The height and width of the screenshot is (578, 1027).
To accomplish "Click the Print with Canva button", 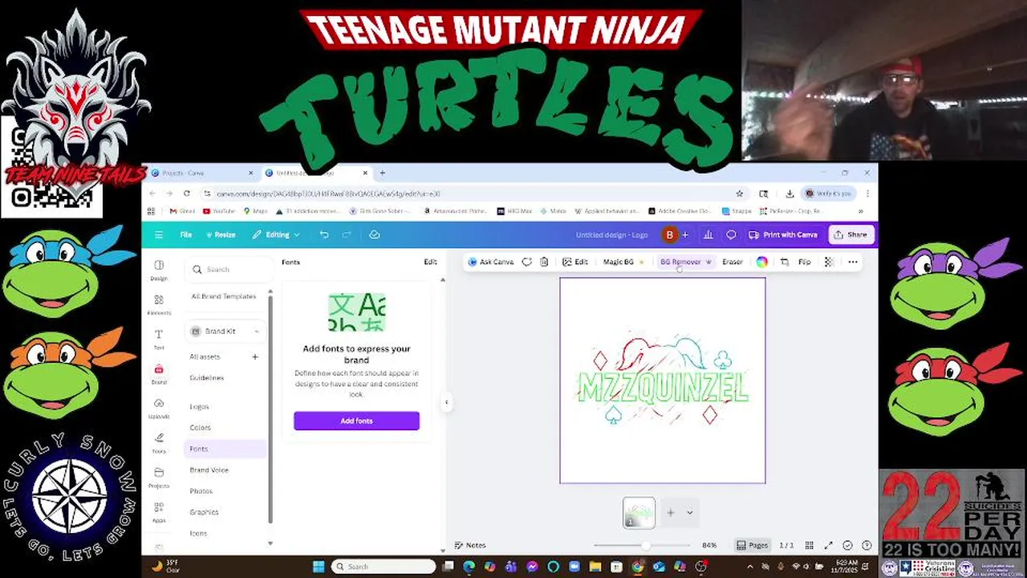I will tap(783, 234).
